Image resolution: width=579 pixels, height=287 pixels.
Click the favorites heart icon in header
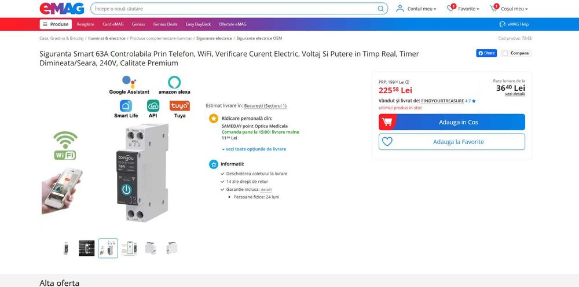tap(450, 9)
